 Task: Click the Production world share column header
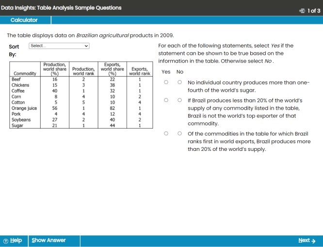pyautogui.click(x=55, y=69)
